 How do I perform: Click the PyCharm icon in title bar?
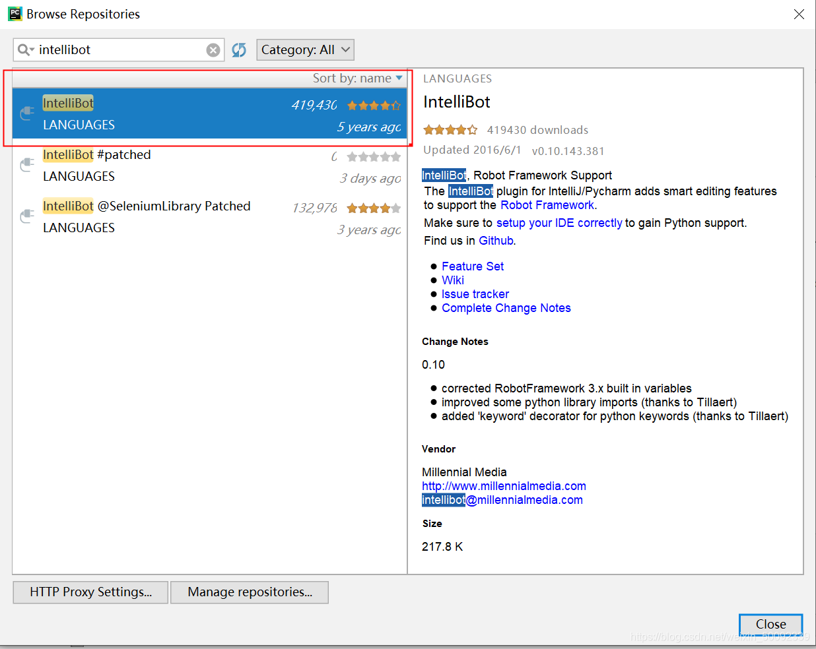click(15, 14)
